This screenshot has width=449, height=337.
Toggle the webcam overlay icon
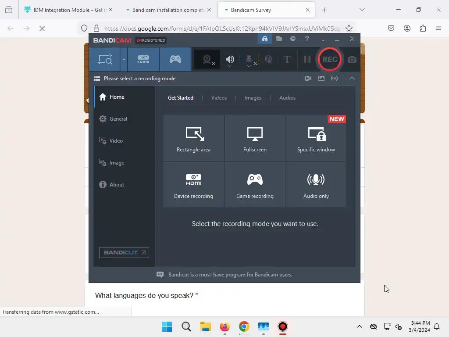(207, 59)
